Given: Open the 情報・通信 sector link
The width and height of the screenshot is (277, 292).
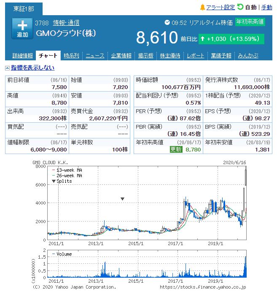Looking at the screenshot, I should click(x=66, y=23).
